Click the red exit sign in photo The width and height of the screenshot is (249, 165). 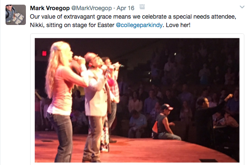(x=44, y=53)
